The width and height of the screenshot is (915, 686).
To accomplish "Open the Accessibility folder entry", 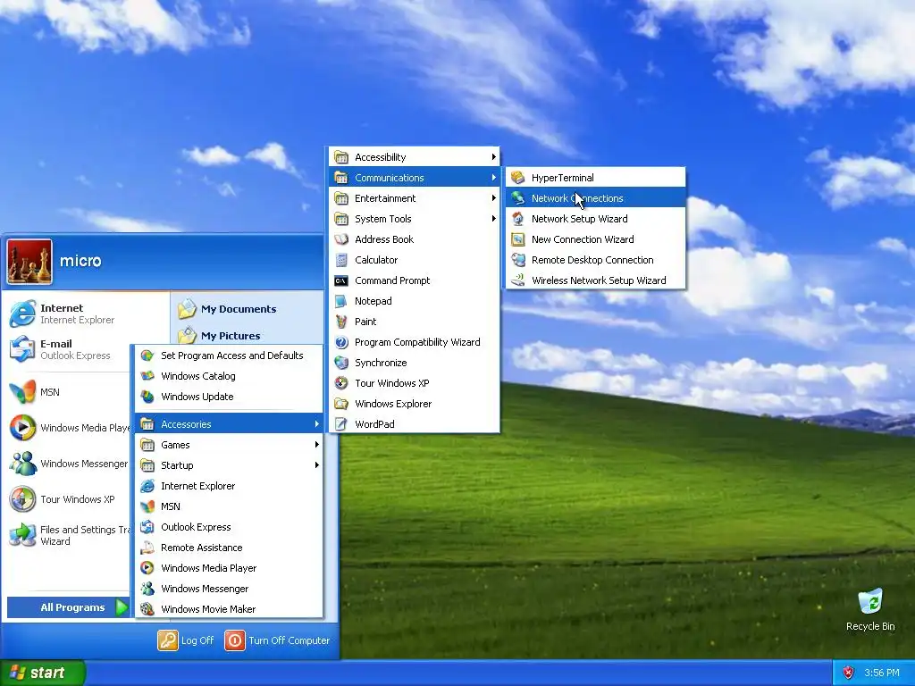I will [x=415, y=157].
